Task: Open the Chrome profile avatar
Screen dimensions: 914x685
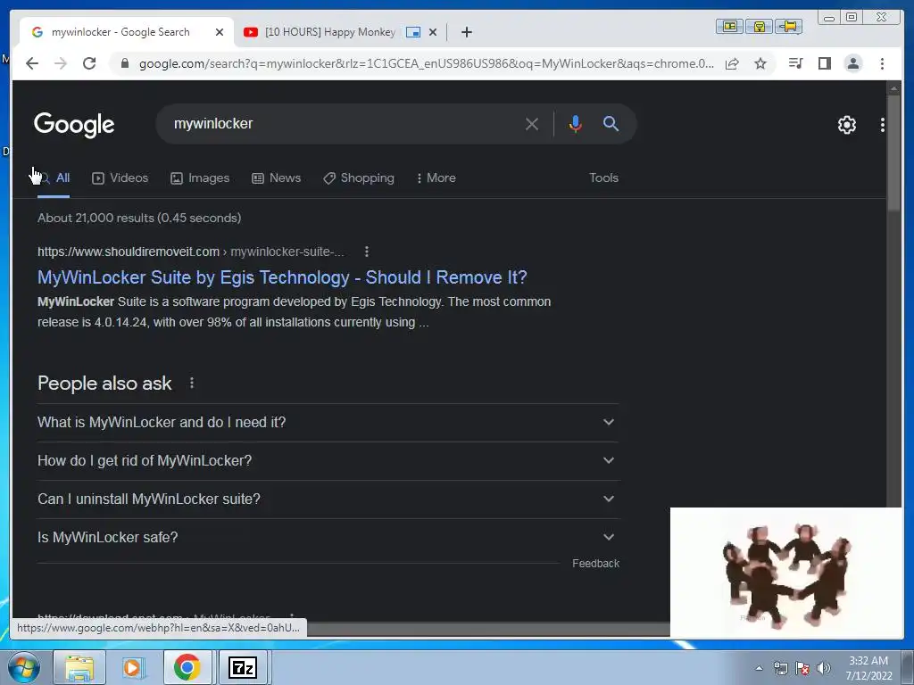Action: (852, 63)
